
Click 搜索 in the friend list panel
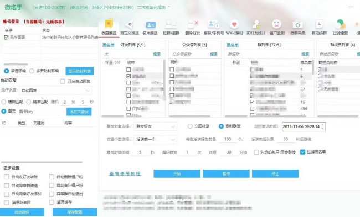[x=157, y=54]
